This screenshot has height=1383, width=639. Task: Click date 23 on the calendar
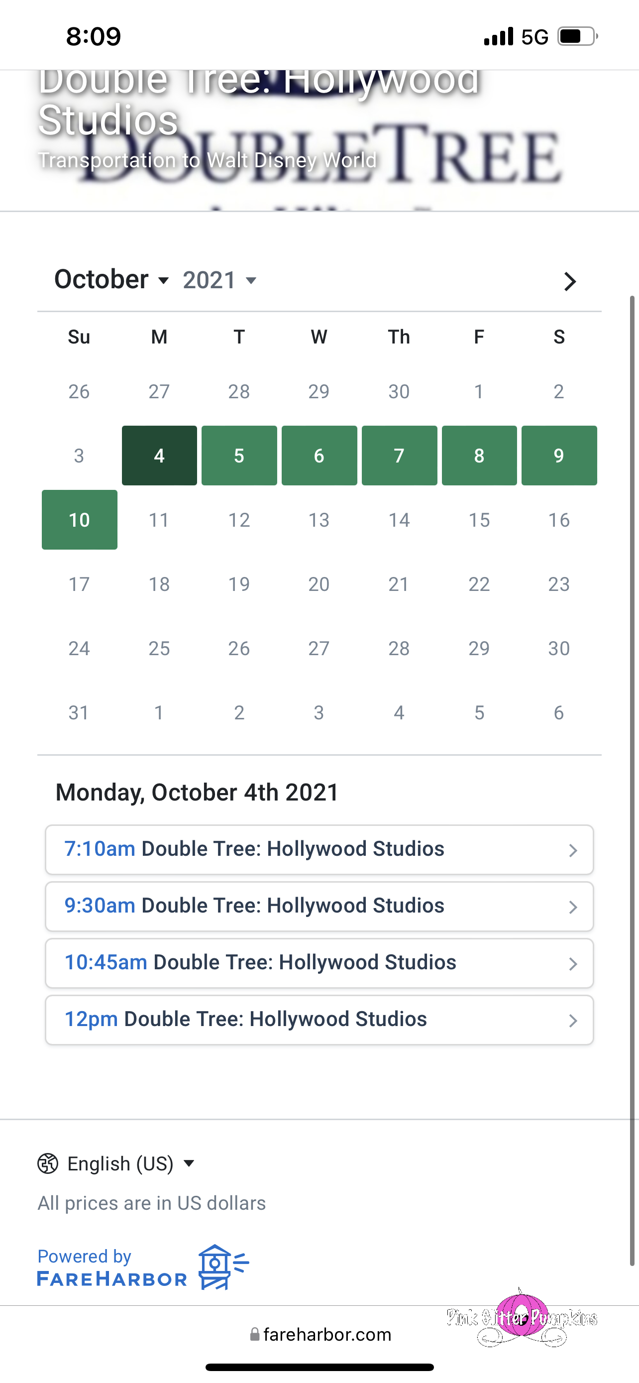pyautogui.click(x=559, y=584)
